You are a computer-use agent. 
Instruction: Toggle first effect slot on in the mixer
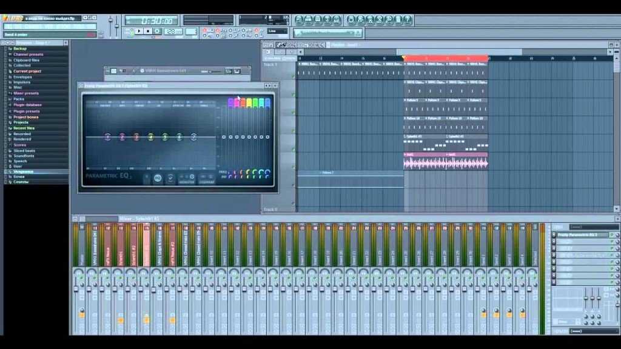(611, 234)
